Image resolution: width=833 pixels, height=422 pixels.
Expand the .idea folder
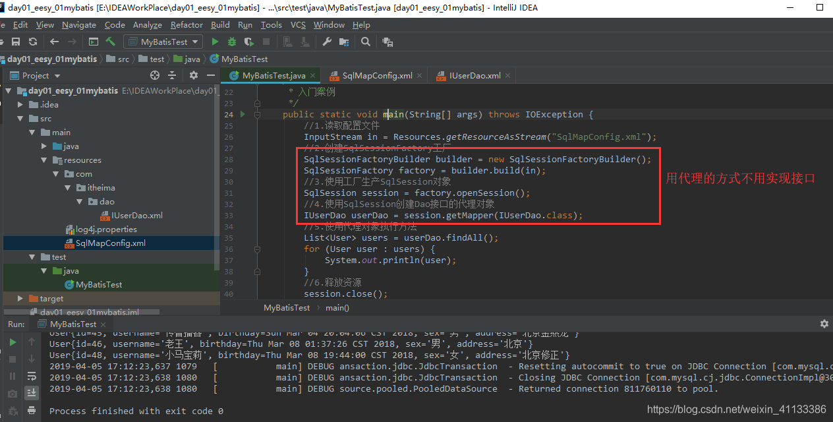(x=21, y=104)
